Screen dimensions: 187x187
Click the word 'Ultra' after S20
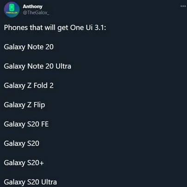tap(49, 182)
